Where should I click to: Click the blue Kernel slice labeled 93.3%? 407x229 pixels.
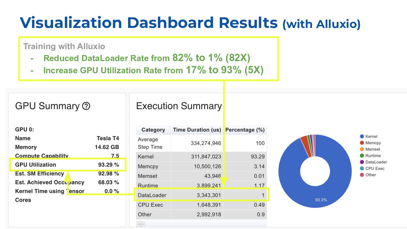click(x=321, y=200)
